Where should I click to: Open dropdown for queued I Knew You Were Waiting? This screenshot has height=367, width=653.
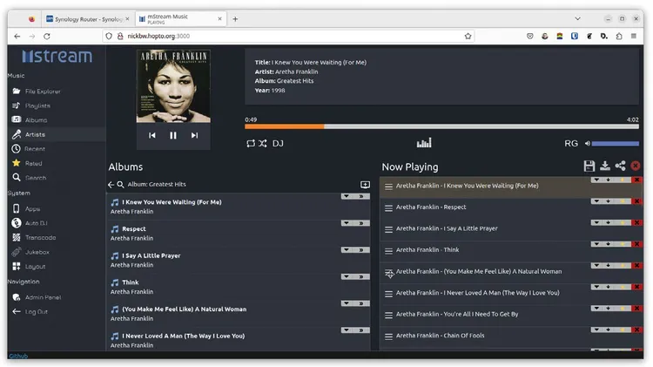click(596, 180)
